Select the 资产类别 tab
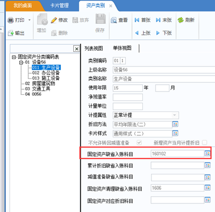 click(95, 6)
